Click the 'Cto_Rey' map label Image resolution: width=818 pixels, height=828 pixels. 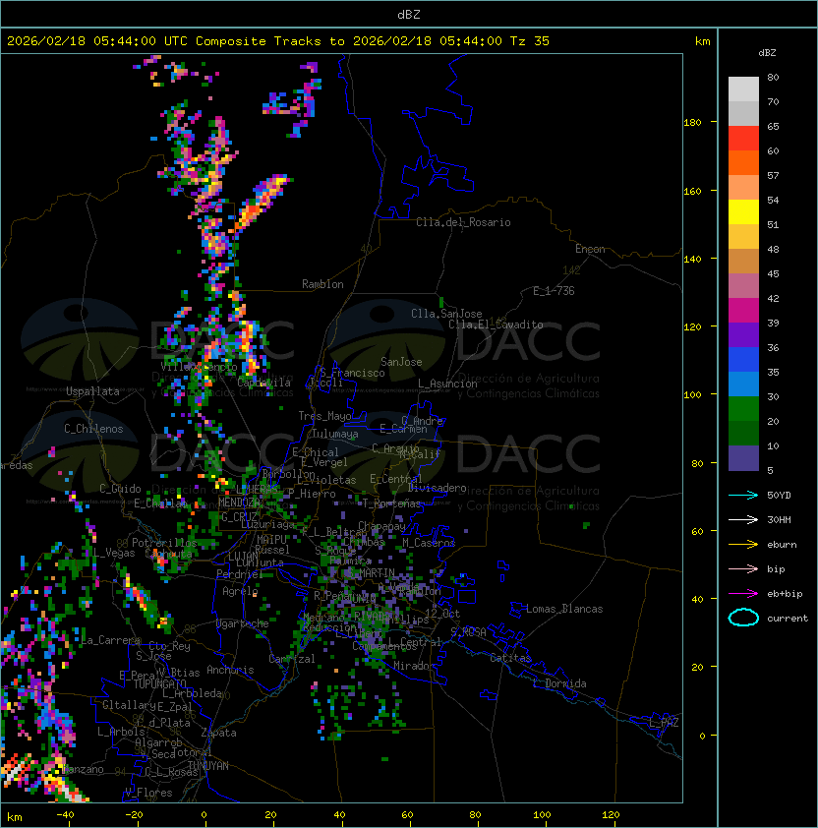click(x=169, y=646)
